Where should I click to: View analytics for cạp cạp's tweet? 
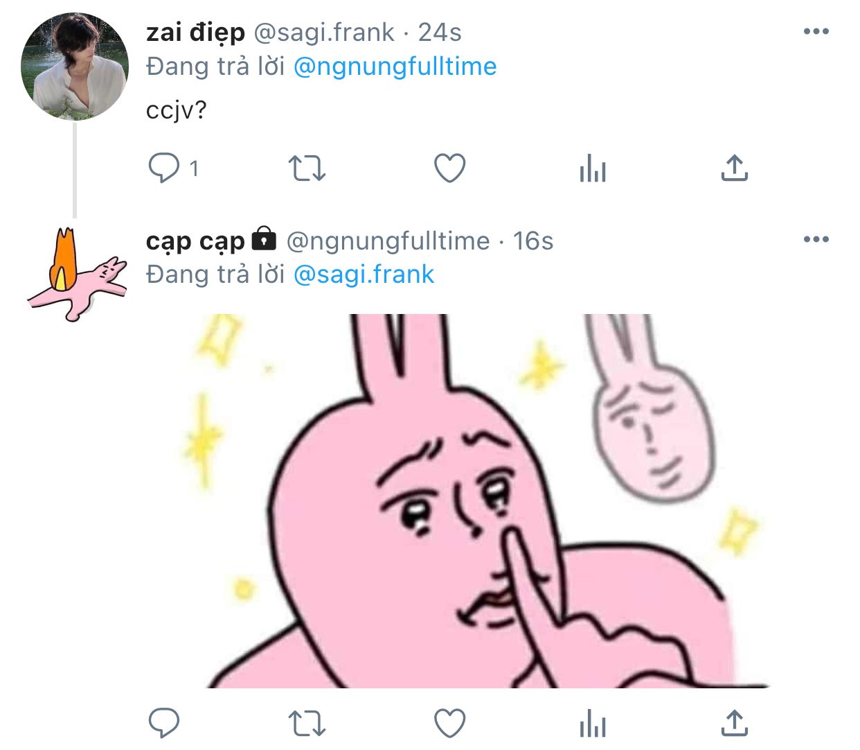(593, 723)
